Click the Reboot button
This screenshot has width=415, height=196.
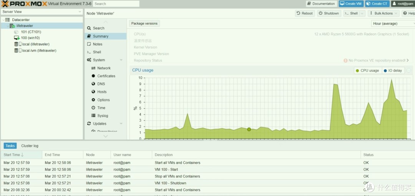pos(305,13)
